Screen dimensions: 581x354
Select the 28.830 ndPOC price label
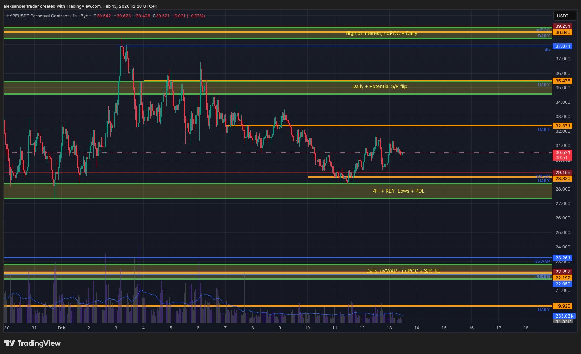click(x=562, y=179)
